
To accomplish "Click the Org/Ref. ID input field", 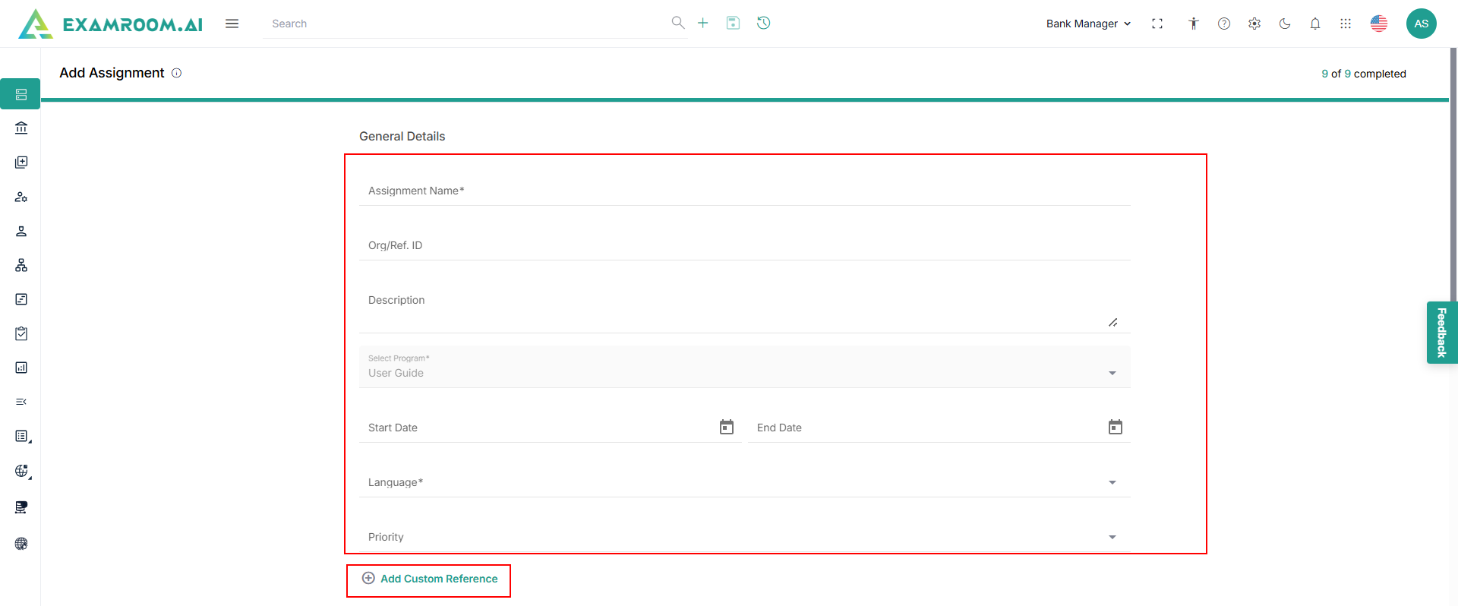I will 744,245.
